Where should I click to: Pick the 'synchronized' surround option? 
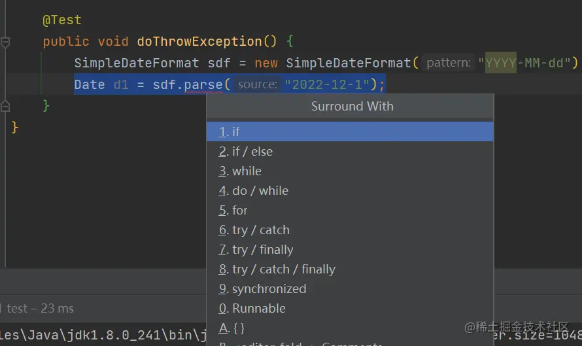350,289
